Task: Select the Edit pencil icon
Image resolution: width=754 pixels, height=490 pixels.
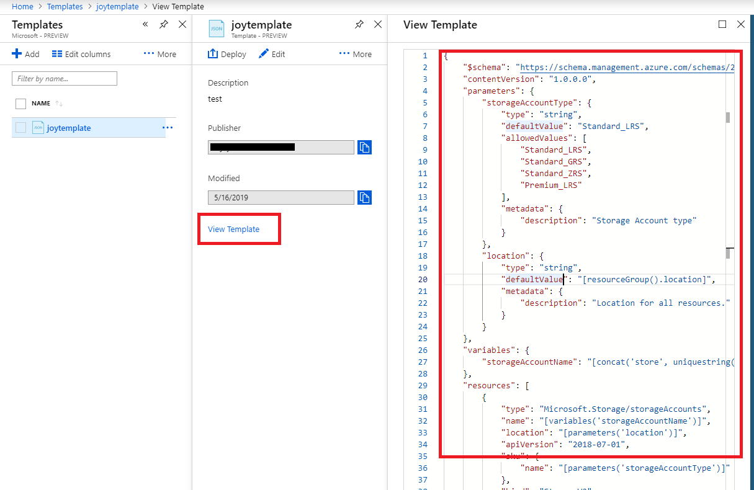Action: (271, 54)
